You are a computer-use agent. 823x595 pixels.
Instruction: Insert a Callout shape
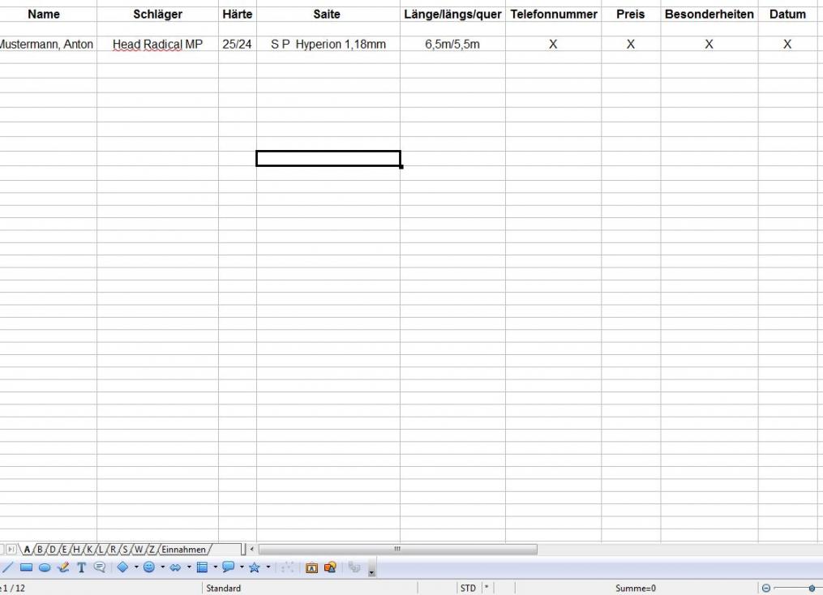pyautogui.click(x=100, y=568)
